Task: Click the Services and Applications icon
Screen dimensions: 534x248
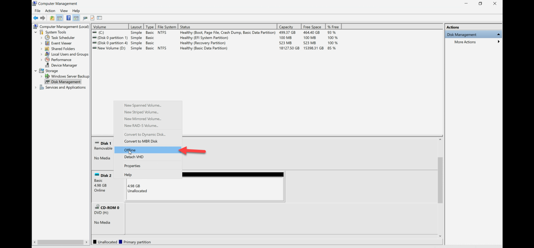Action: [x=42, y=87]
